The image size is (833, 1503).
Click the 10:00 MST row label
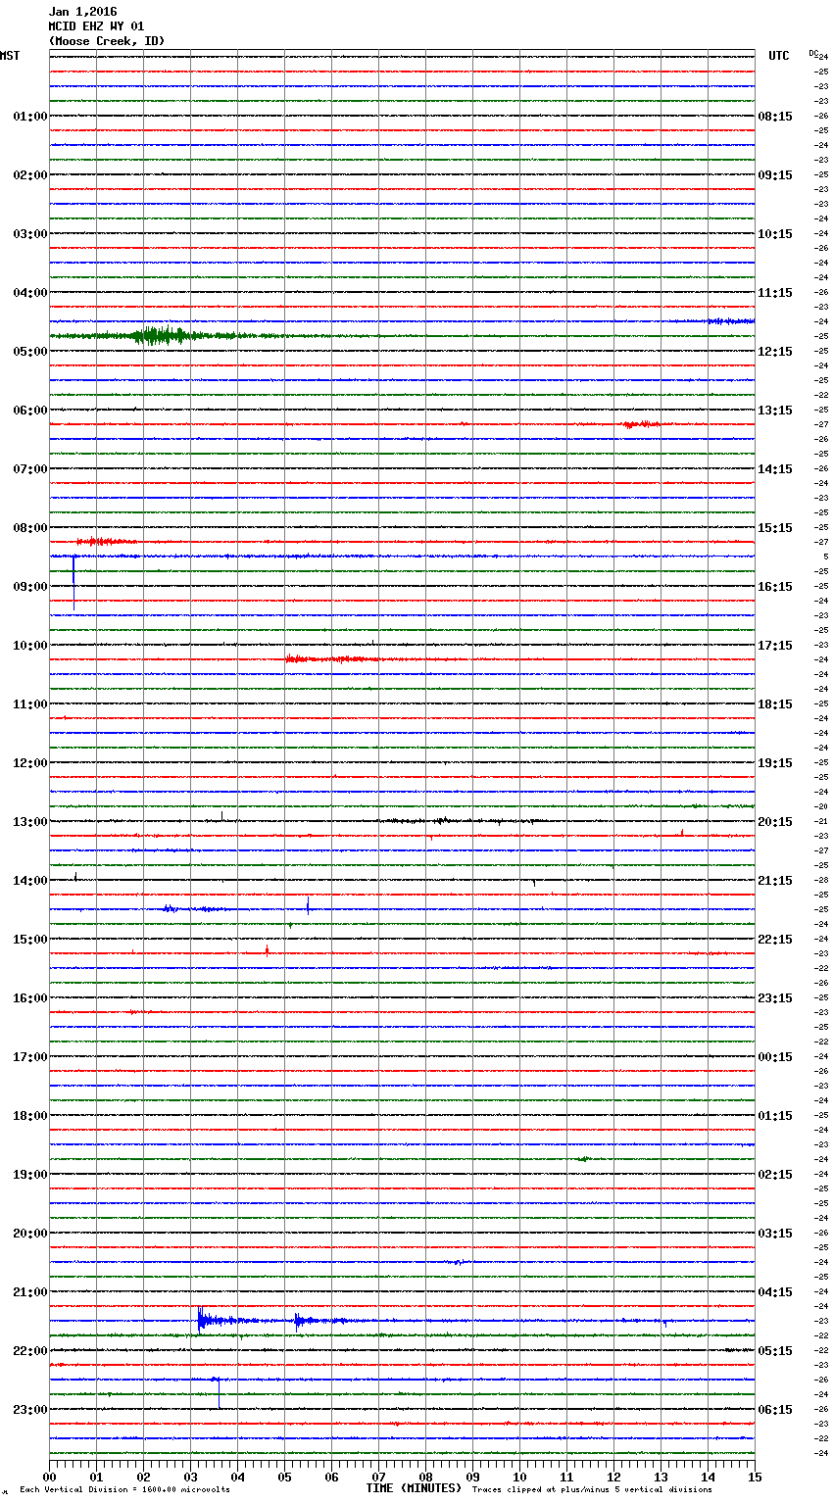(29, 646)
